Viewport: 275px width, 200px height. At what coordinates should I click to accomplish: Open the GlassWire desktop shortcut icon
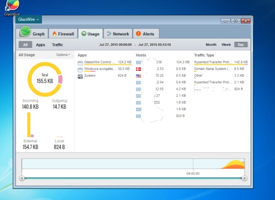[12, 5]
